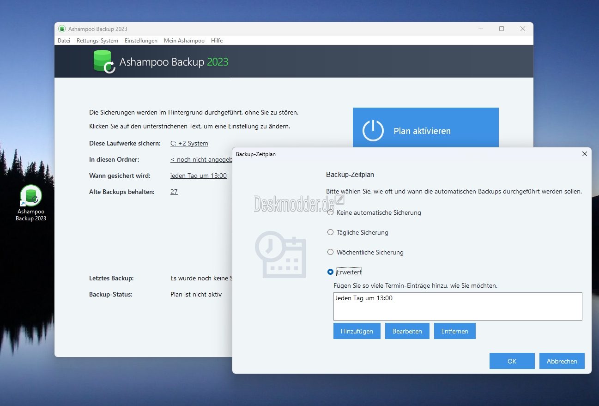Click the 'noch nicht angegeben' folder link
Screen dimensions: 599x406
point(201,159)
